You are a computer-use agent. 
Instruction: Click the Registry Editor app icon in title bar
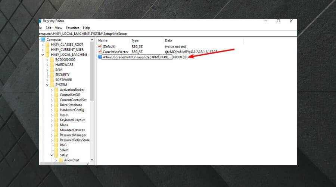40,21
